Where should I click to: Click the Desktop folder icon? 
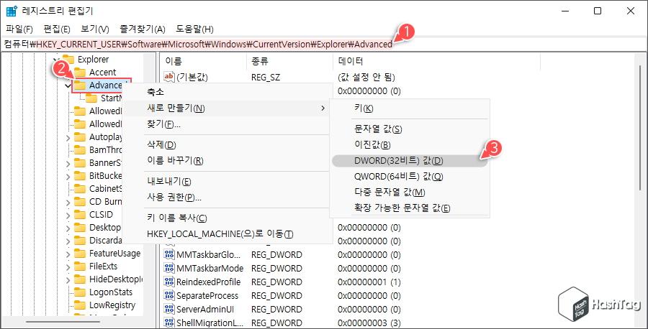click(80, 228)
